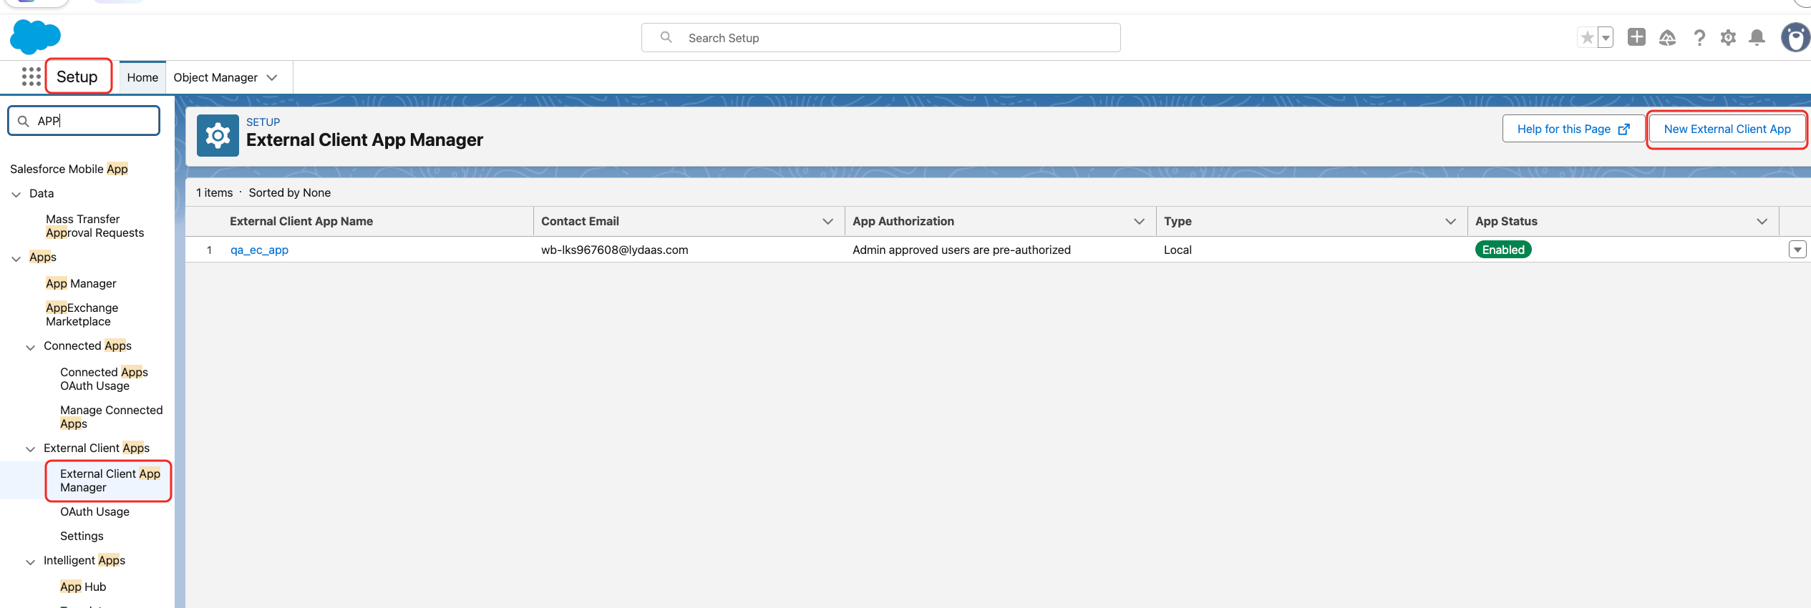Click the Quick Find box containing APP
The image size is (1811, 608).
click(84, 120)
